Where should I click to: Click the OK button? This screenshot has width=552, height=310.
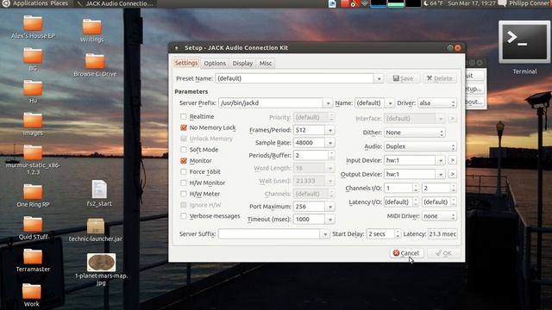pos(443,253)
